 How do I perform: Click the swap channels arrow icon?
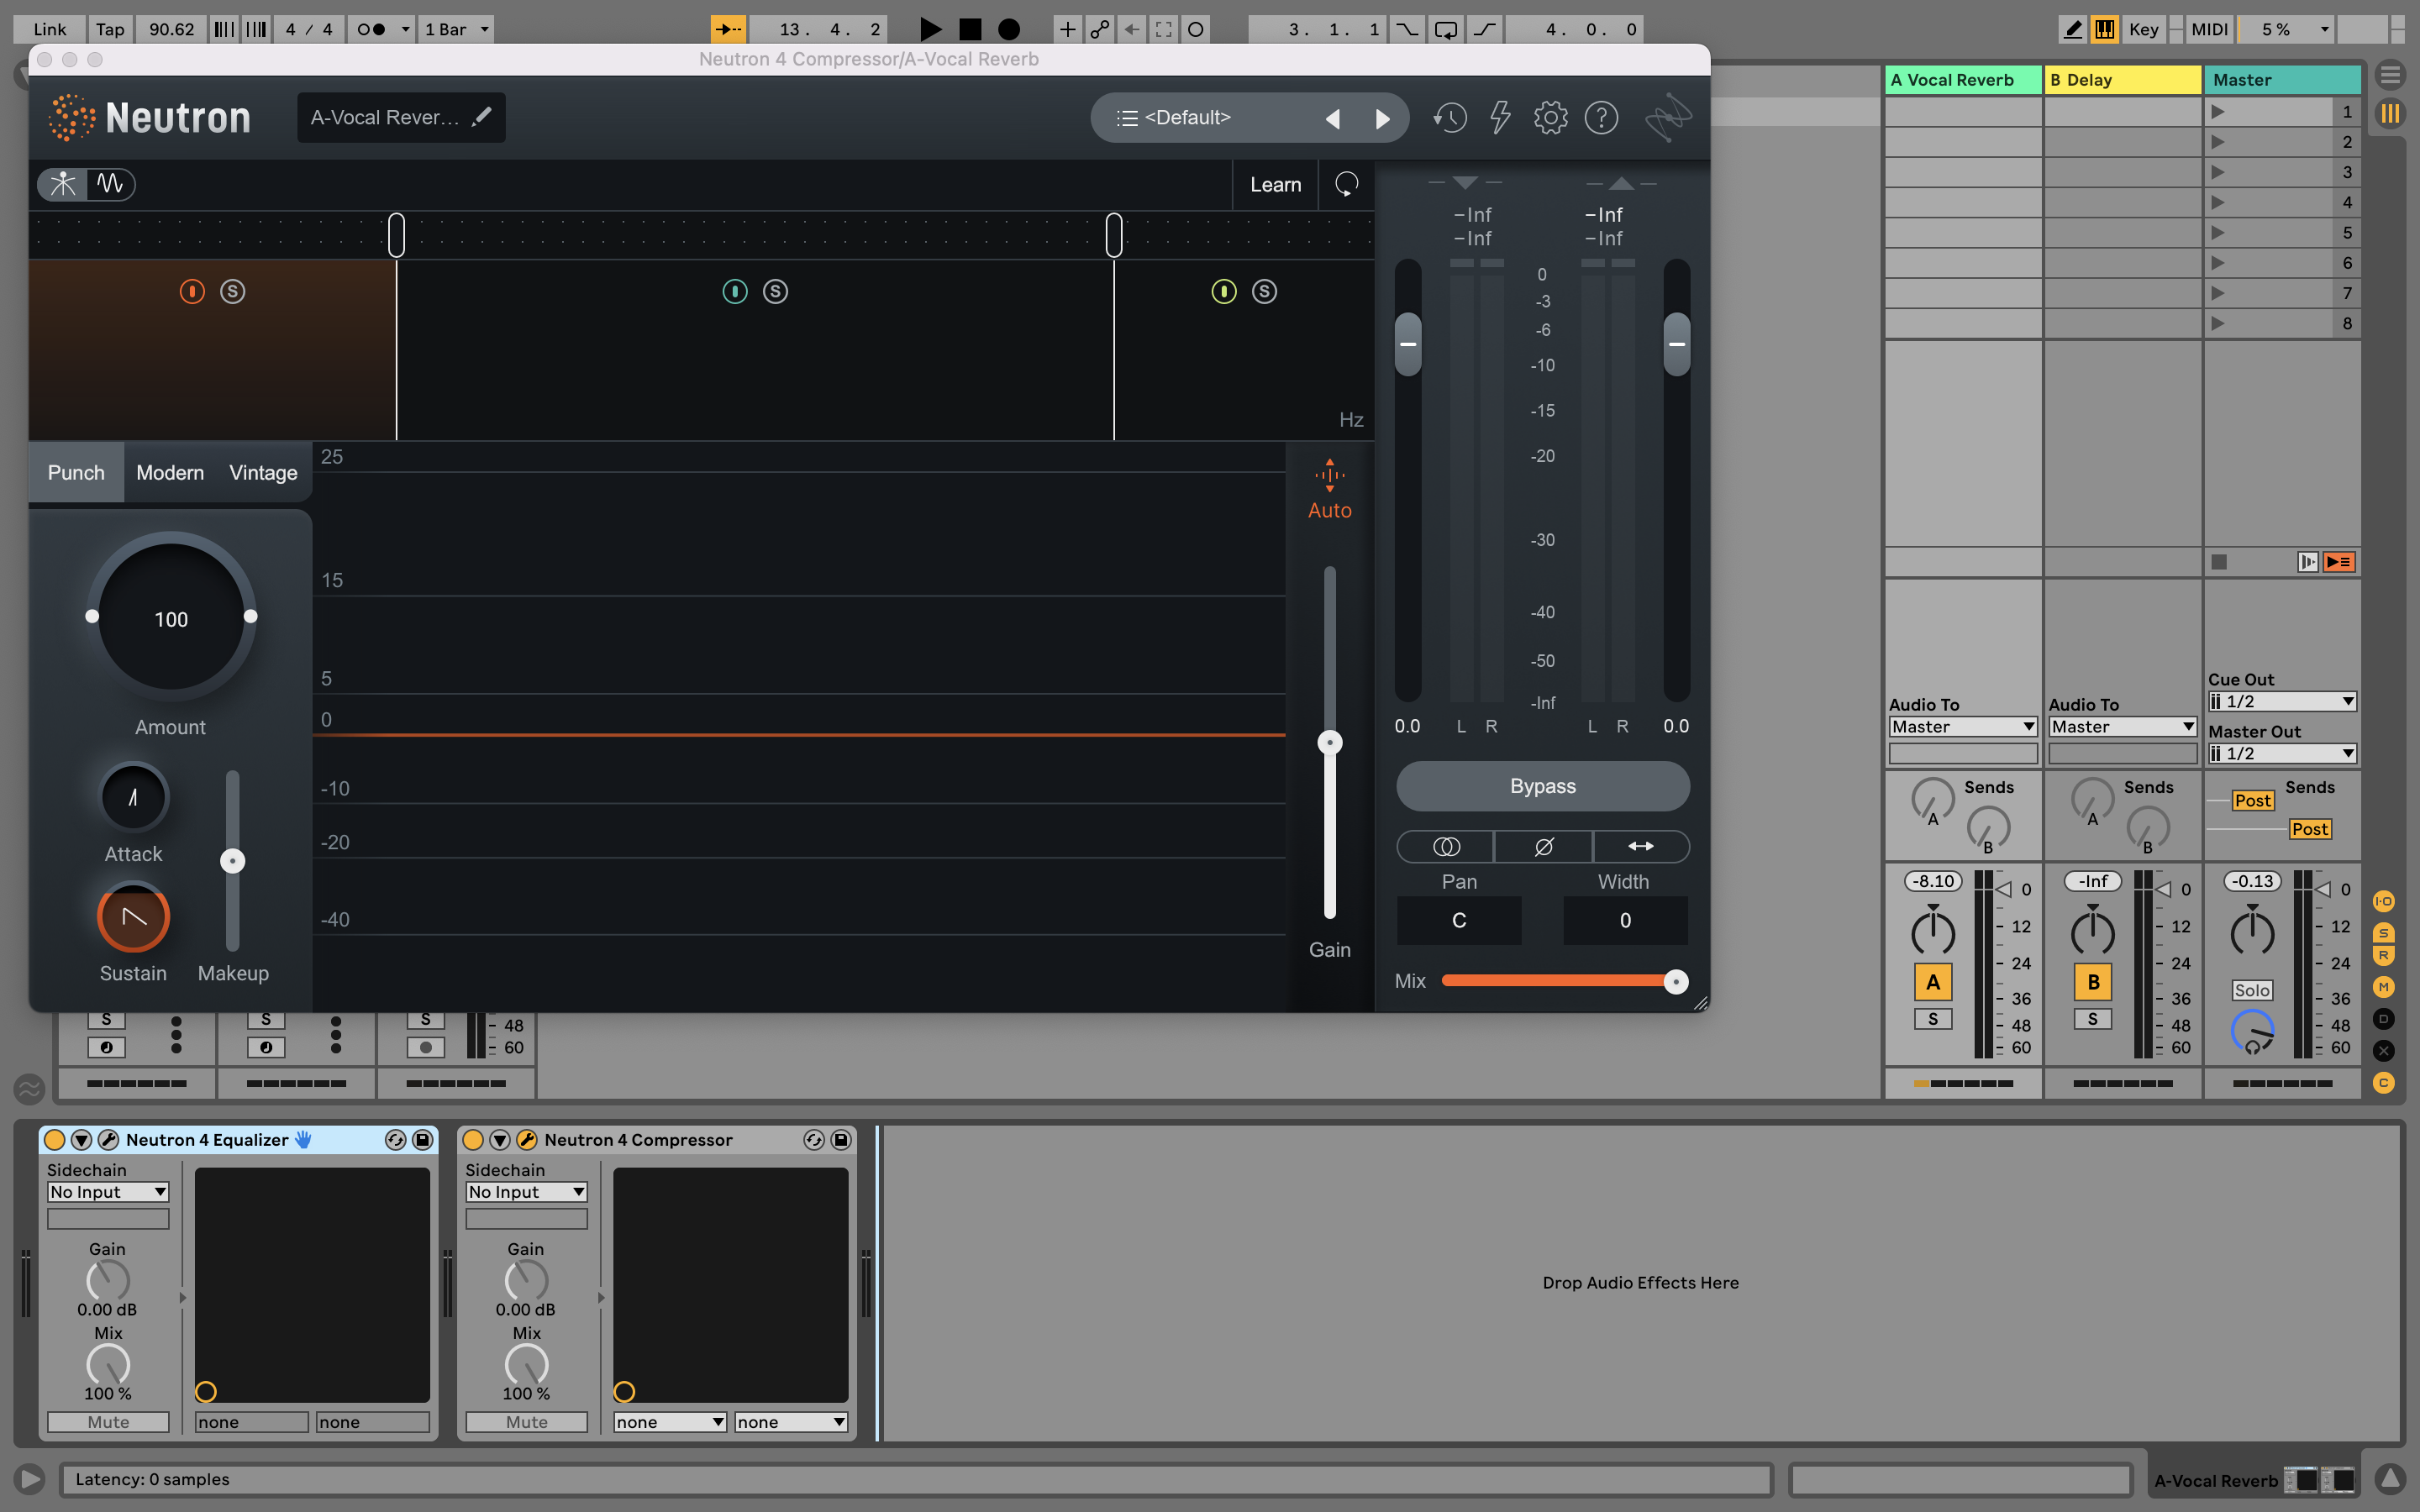(x=1640, y=847)
